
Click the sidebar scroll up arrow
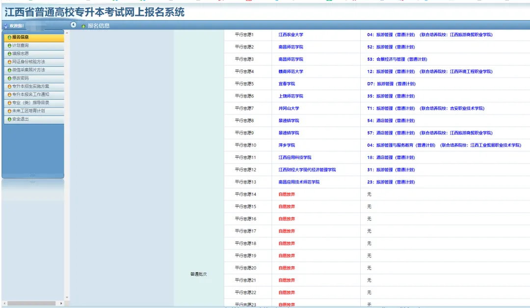(67, 33)
